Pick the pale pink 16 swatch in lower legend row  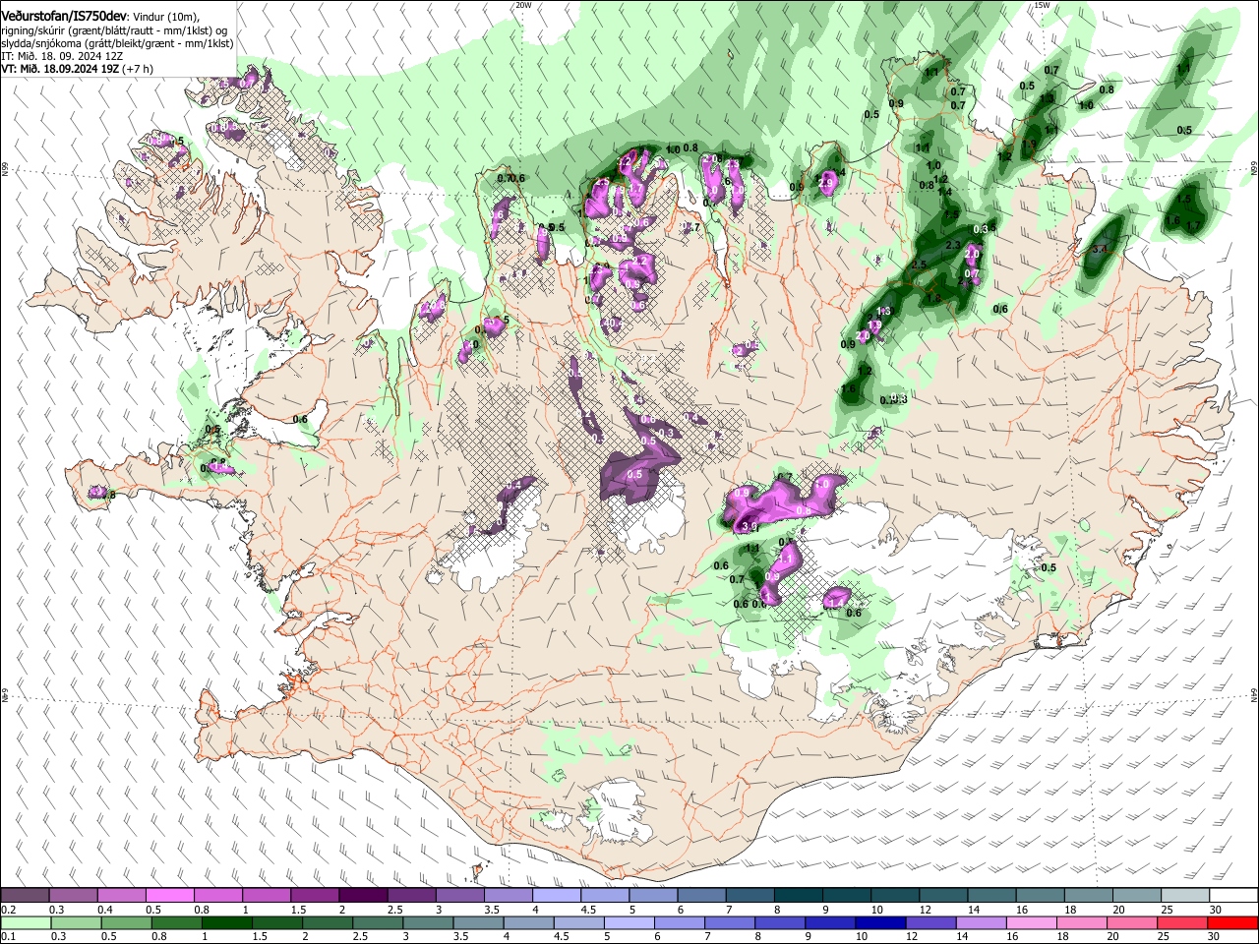point(1032,922)
